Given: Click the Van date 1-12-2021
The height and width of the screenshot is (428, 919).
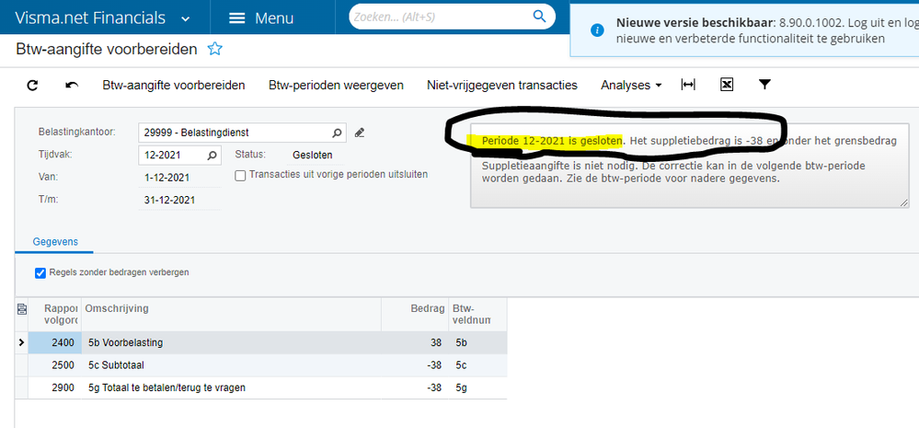Looking at the screenshot, I should tap(167, 178).
